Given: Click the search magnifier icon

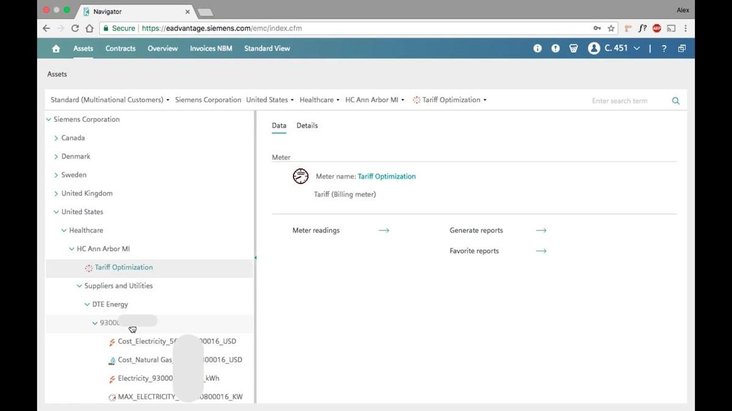Looking at the screenshot, I should tap(676, 101).
